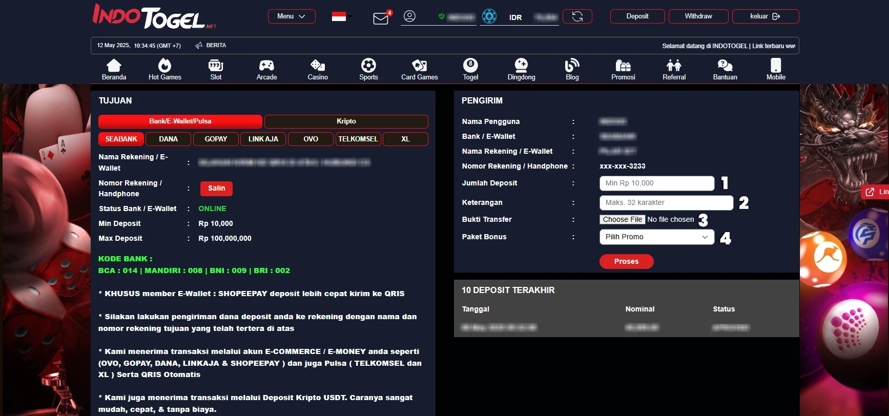Open the user profile icon
The image size is (889, 416).
tap(409, 16)
